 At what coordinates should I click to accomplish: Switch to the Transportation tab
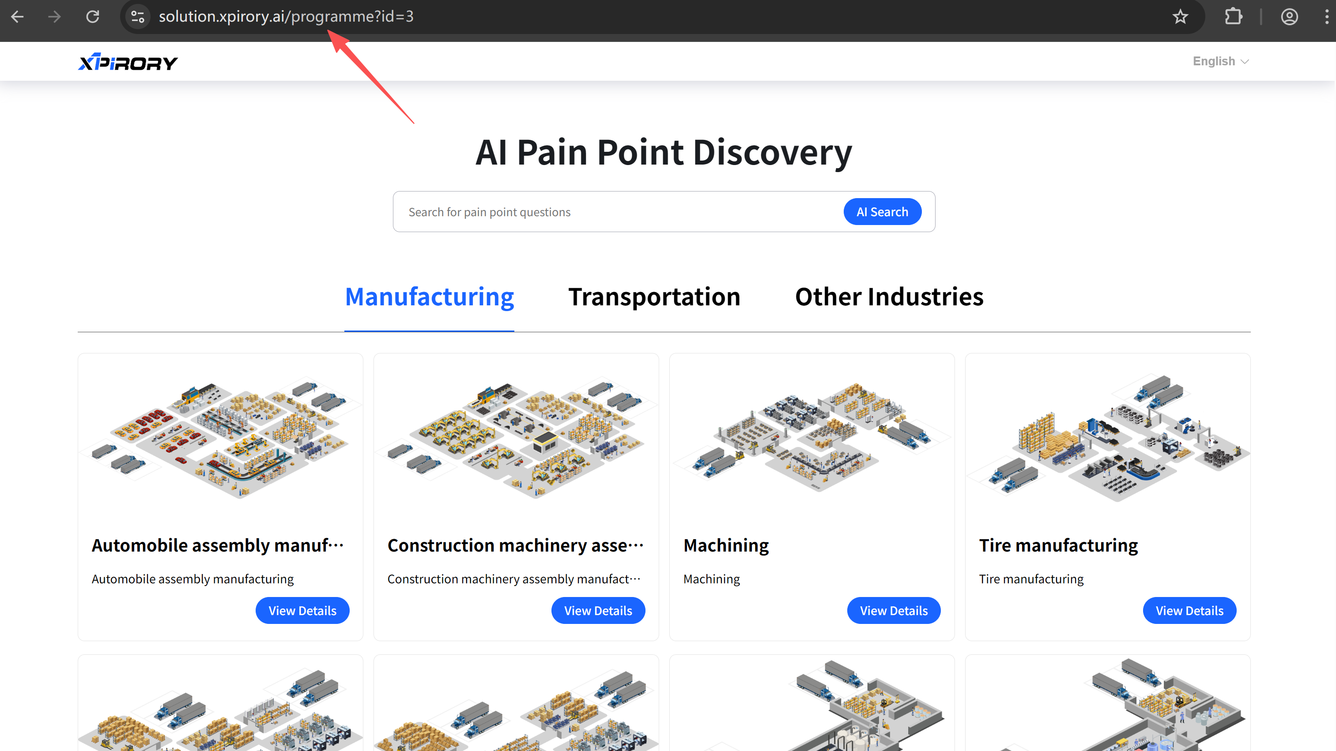click(x=654, y=297)
